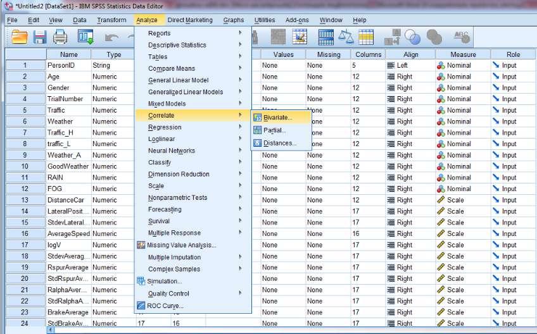The height and width of the screenshot is (334, 537).
Task: Open Role cell Input for Gender row
Action: coord(513,87)
